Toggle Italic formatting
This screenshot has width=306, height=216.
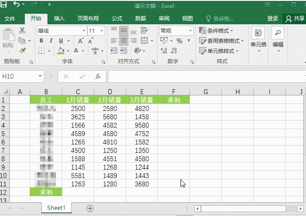click(x=51, y=41)
